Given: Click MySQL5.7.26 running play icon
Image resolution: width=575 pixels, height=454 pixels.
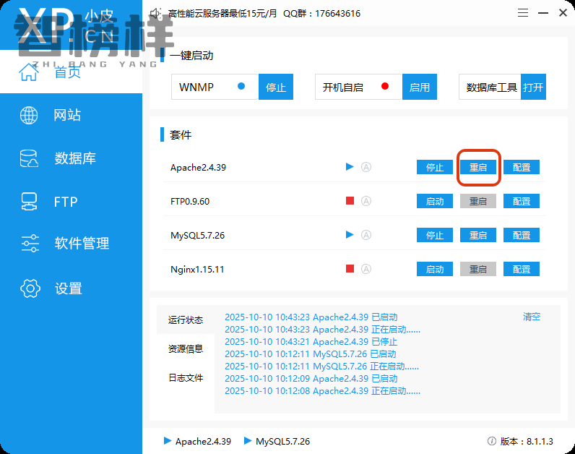Looking at the screenshot, I should tap(350, 234).
